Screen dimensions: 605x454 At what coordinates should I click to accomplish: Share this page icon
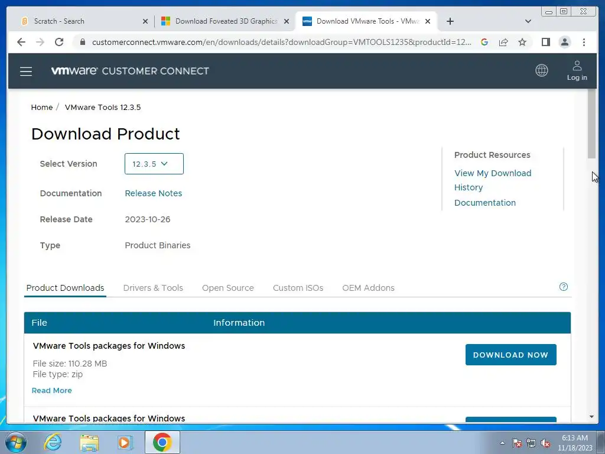pos(503,42)
